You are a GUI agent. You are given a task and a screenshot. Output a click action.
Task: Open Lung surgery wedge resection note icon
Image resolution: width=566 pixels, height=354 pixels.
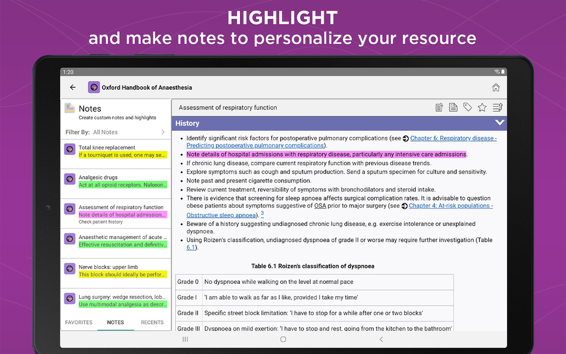(70, 299)
